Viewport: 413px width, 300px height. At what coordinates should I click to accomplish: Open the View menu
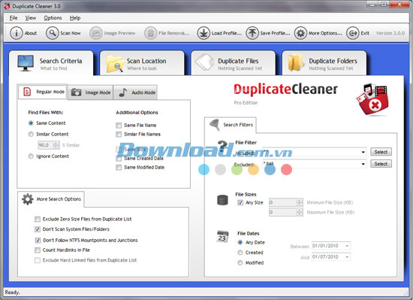tap(31, 18)
